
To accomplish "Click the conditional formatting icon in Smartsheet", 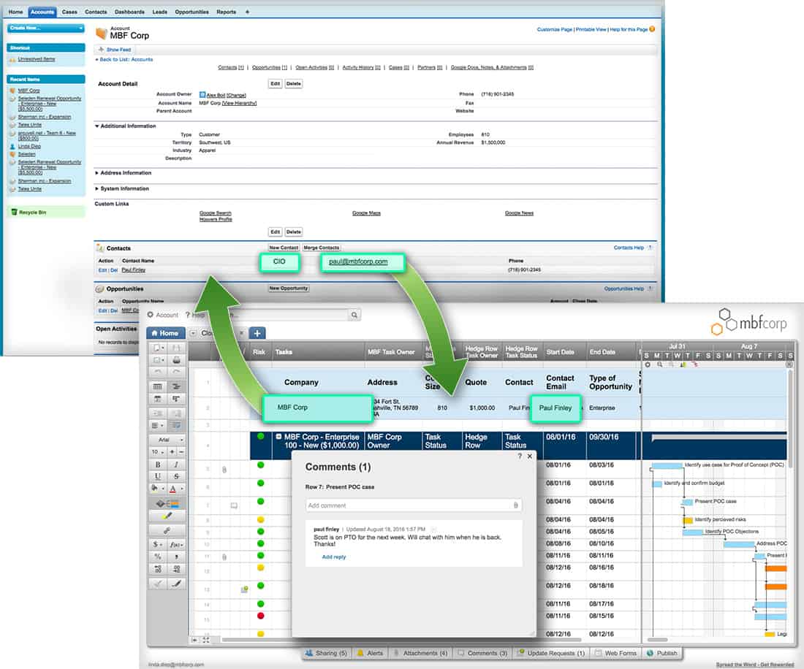I will pos(167,503).
